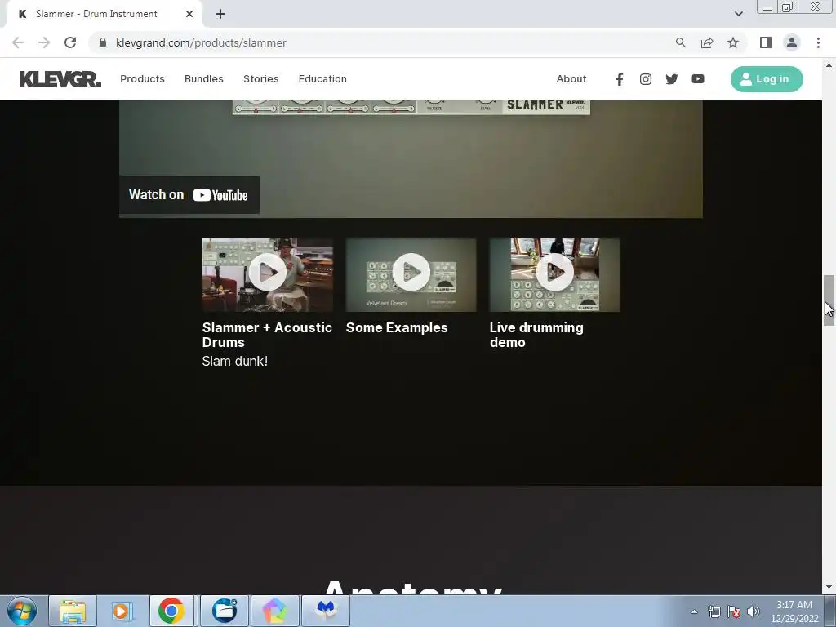This screenshot has width=836, height=627.
Task: Go to Education page
Action: tap(322, 79)
